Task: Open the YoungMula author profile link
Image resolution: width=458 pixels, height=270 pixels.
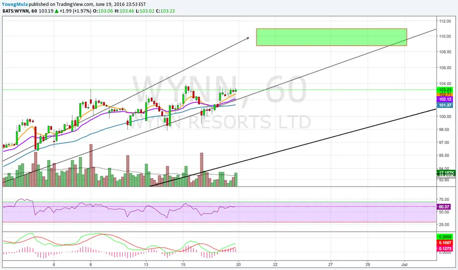Action: pyautogui.click(x=15, y=4)
